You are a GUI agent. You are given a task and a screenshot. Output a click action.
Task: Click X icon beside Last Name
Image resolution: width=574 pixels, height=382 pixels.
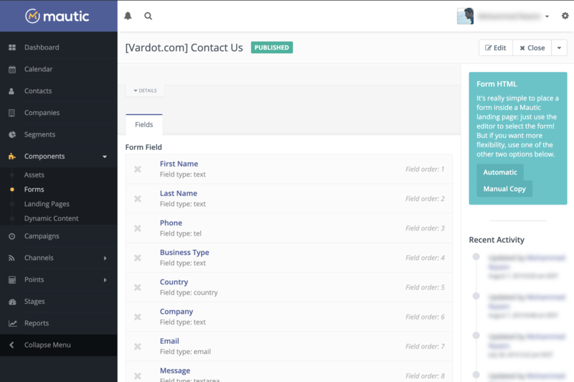138,199
